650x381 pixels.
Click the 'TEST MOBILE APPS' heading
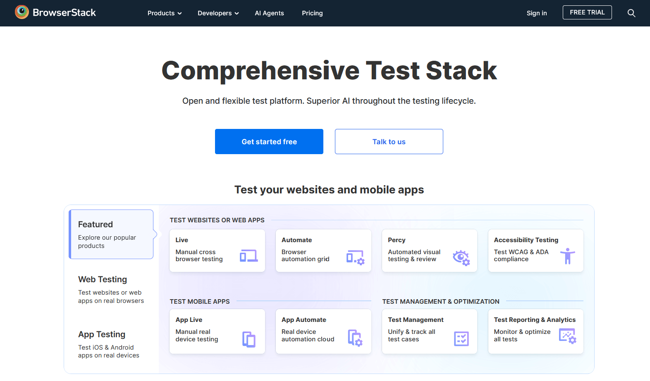point(200,302)
